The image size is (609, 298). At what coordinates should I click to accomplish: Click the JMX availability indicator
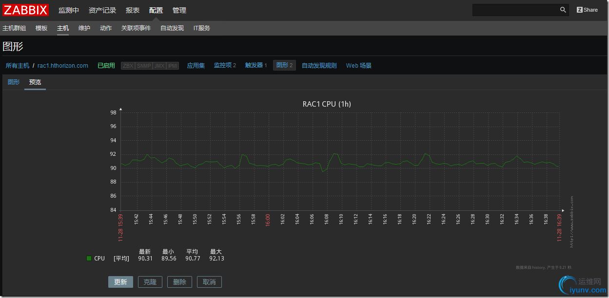pyautogui.click(x=159, y=66)
